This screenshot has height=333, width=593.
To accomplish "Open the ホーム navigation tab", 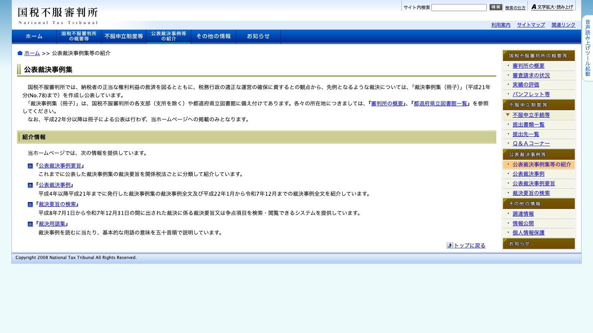I will 34,36.
